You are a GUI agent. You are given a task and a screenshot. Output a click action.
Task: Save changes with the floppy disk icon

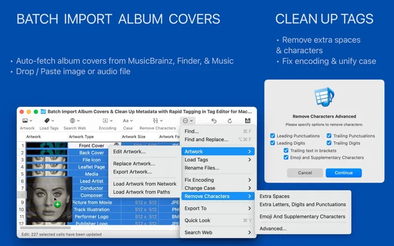point(248,121)
